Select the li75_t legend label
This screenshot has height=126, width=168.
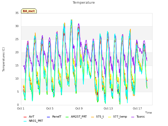[x=100, y=117]
